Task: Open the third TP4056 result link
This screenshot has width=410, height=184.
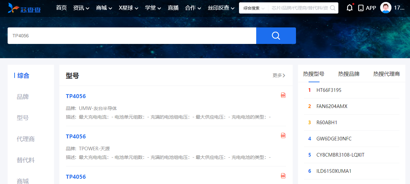Action: [x=76, y=177]
